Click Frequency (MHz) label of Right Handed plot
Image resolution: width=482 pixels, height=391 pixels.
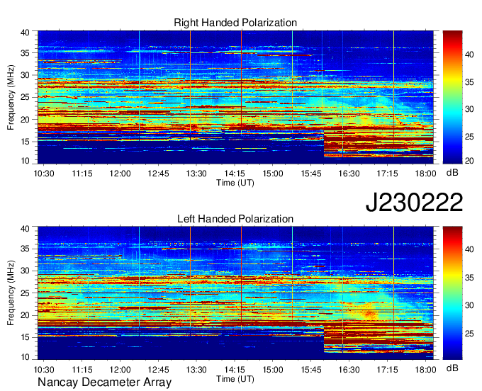[x=11, y=97]
